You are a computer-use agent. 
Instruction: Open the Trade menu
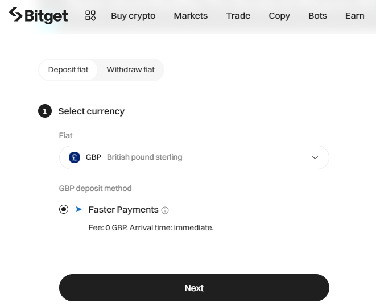[x=238, y=16]
